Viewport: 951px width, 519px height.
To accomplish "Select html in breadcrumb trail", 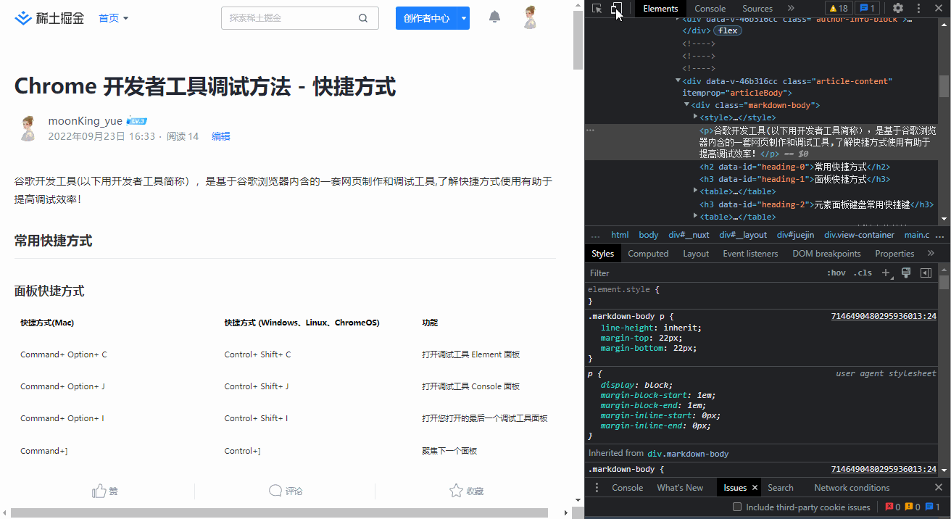I will click(x=620, y=235).
